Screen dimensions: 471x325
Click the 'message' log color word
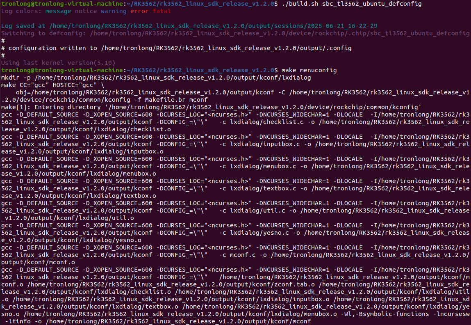[x=58, y=11]
